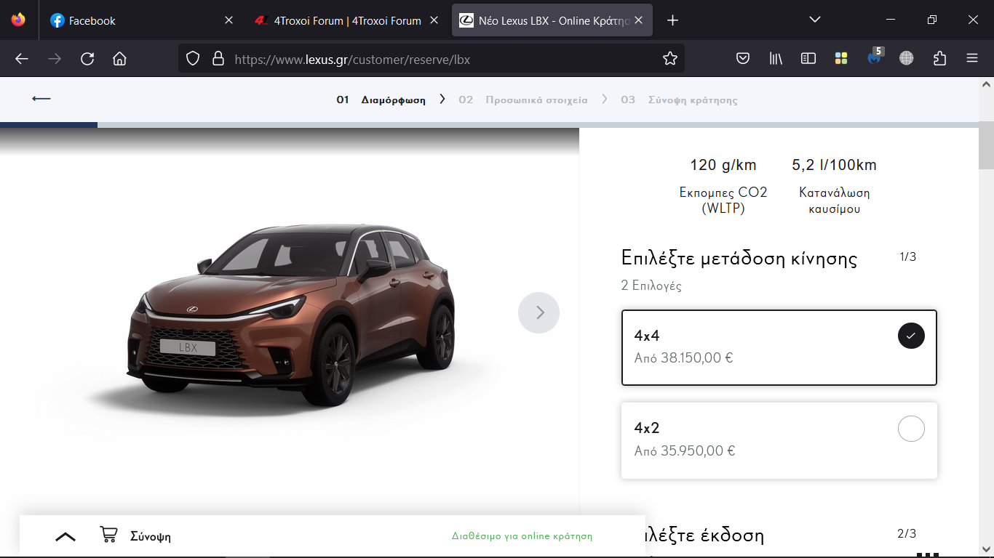Image resolution: width=994 pixels, height=558 pixels.
Task: Click the page back arrow on Lexus site
Action: (x=41, y=99)
